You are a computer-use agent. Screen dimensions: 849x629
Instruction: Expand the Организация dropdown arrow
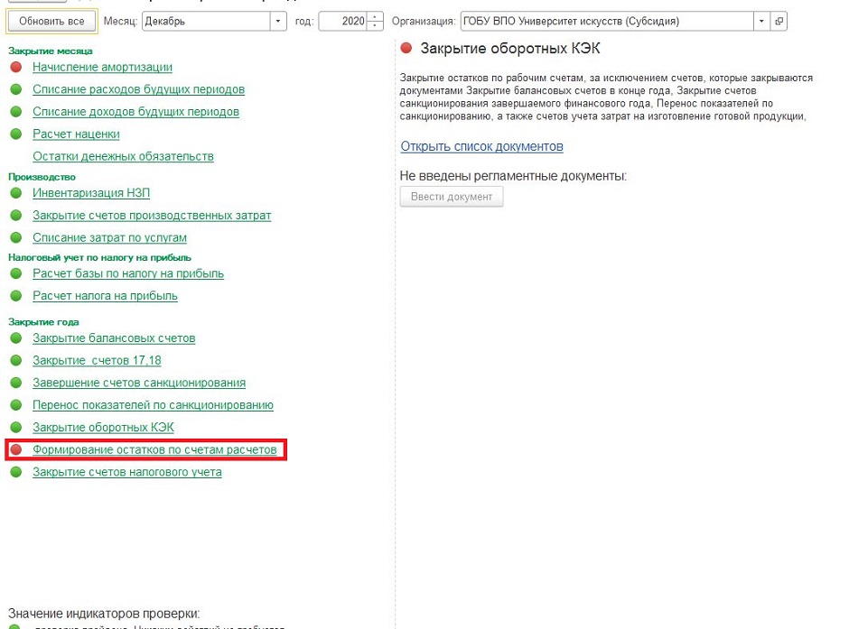[763, 21]
